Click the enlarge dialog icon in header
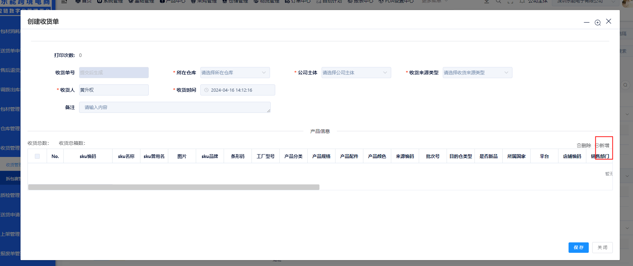This screenshot has width=633, height=266. point(597,23)
